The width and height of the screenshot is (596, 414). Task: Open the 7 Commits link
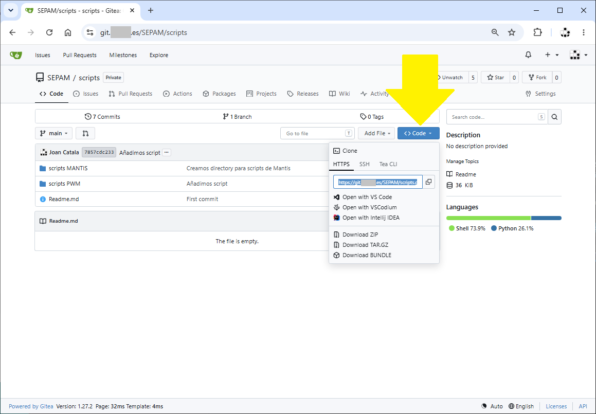pos(102,117)
